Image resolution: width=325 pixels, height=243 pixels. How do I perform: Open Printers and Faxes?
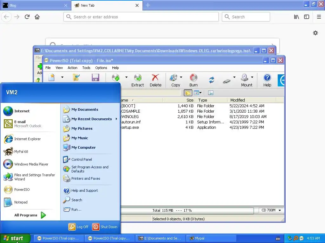pos(90,178)
